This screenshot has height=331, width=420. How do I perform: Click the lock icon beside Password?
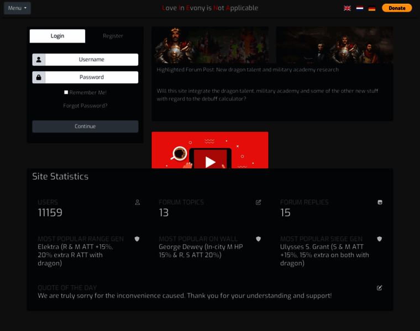click(39, 77)
